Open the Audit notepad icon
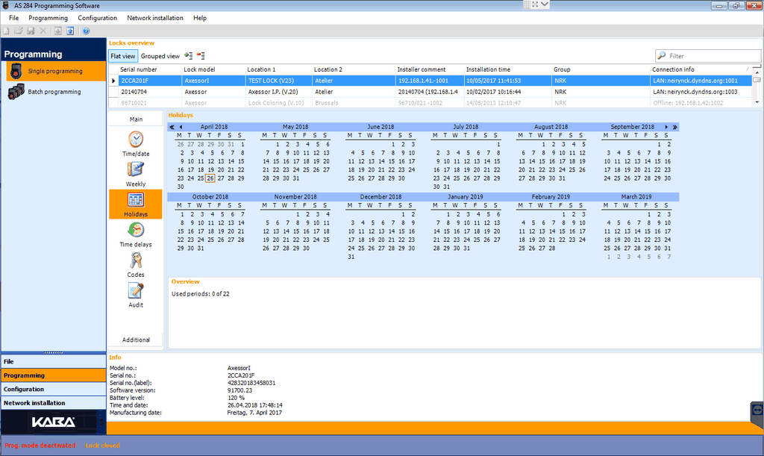This screenshot has height=456, width=764. coord(136,291)
